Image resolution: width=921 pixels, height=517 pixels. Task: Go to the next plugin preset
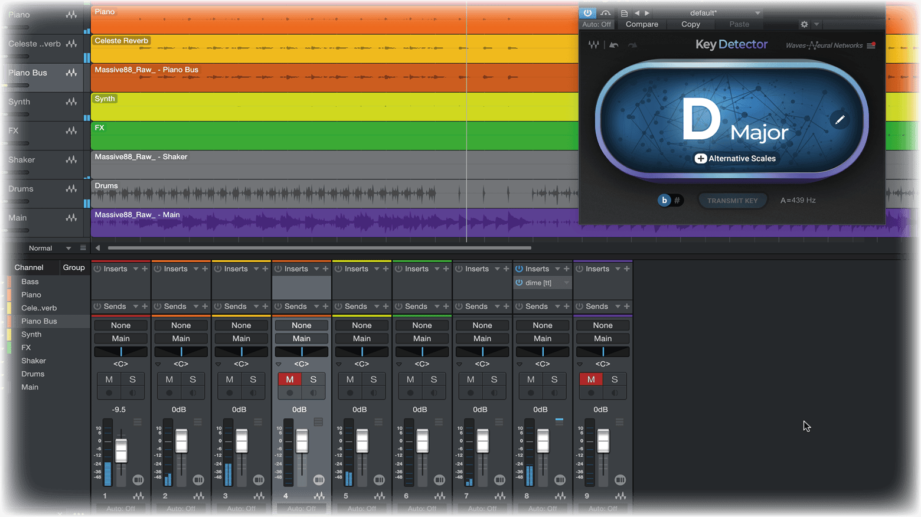647,13
